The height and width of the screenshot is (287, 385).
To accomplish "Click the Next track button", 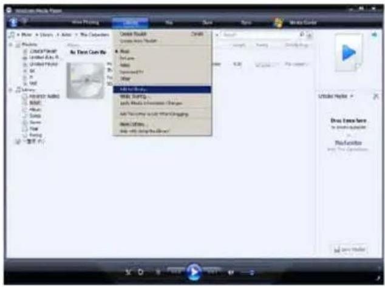I will tap(212, 272).
